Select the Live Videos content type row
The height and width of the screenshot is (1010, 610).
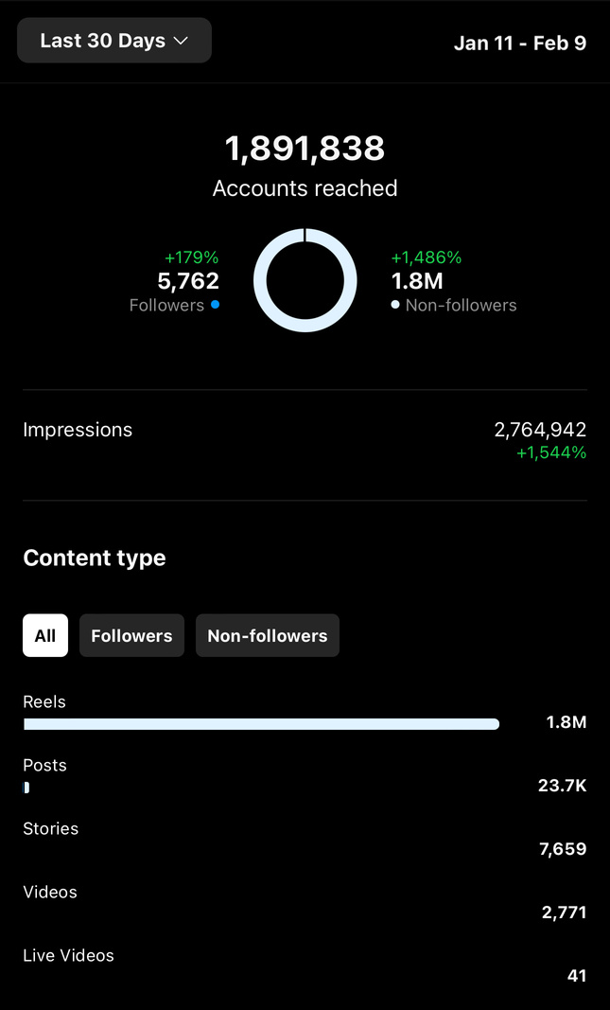point(68,956)
